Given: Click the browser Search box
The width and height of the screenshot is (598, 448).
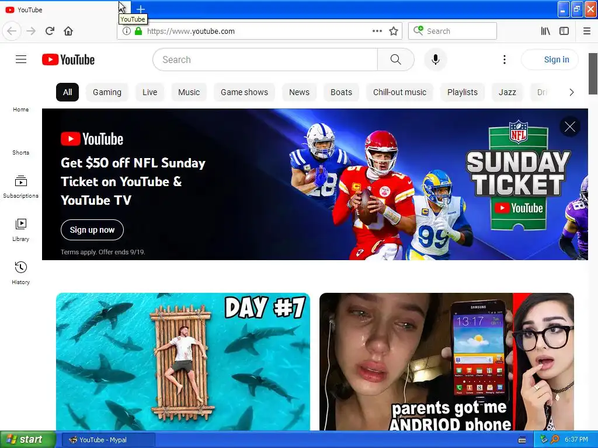Looking at the screenshot, I should 453,31.
